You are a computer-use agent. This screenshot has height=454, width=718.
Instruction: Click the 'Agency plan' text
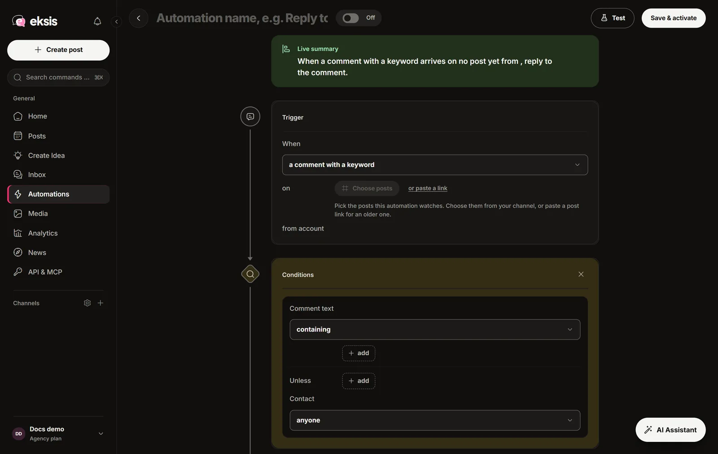click(45, 439)
